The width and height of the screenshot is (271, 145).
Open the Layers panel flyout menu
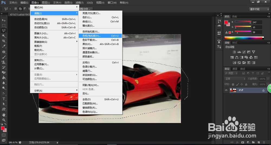268,69
